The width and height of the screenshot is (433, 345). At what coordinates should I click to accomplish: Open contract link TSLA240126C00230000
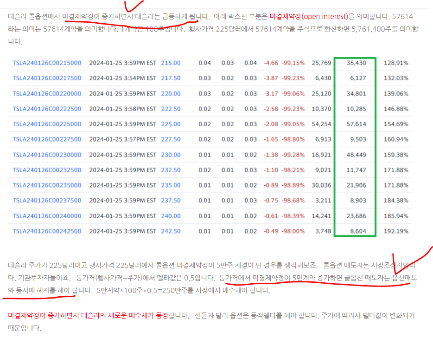click(47, 155)
